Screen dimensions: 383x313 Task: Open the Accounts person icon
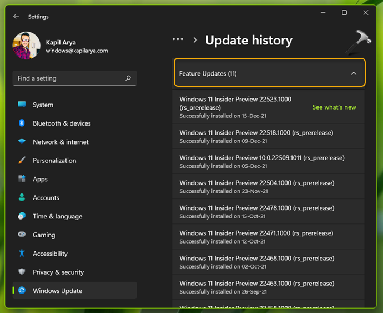22,197
